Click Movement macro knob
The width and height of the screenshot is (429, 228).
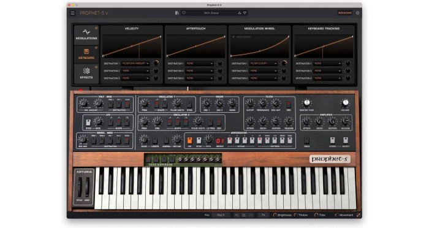pos(336,215)
